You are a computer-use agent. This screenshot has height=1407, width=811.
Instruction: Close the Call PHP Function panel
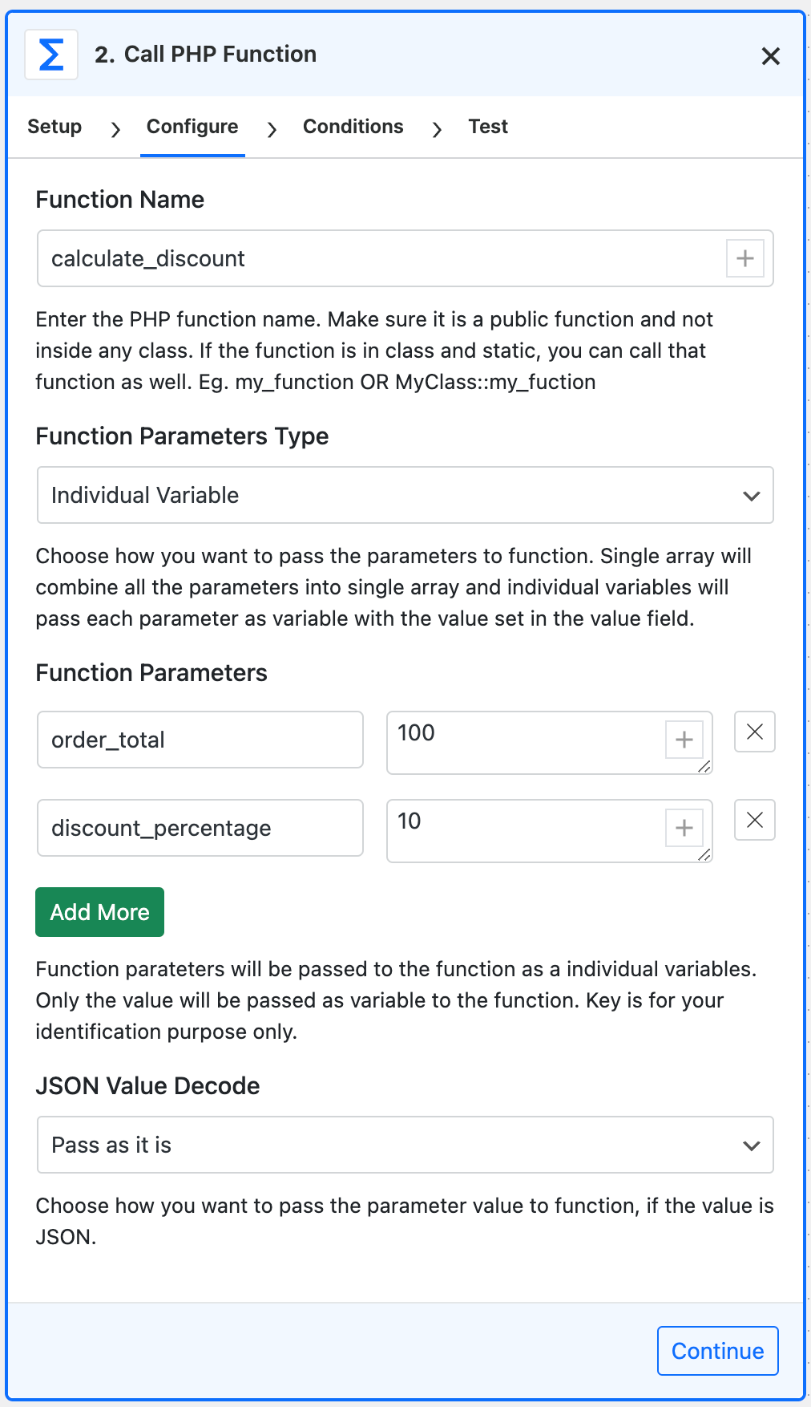pyautogui.click(x=770, y=56)
